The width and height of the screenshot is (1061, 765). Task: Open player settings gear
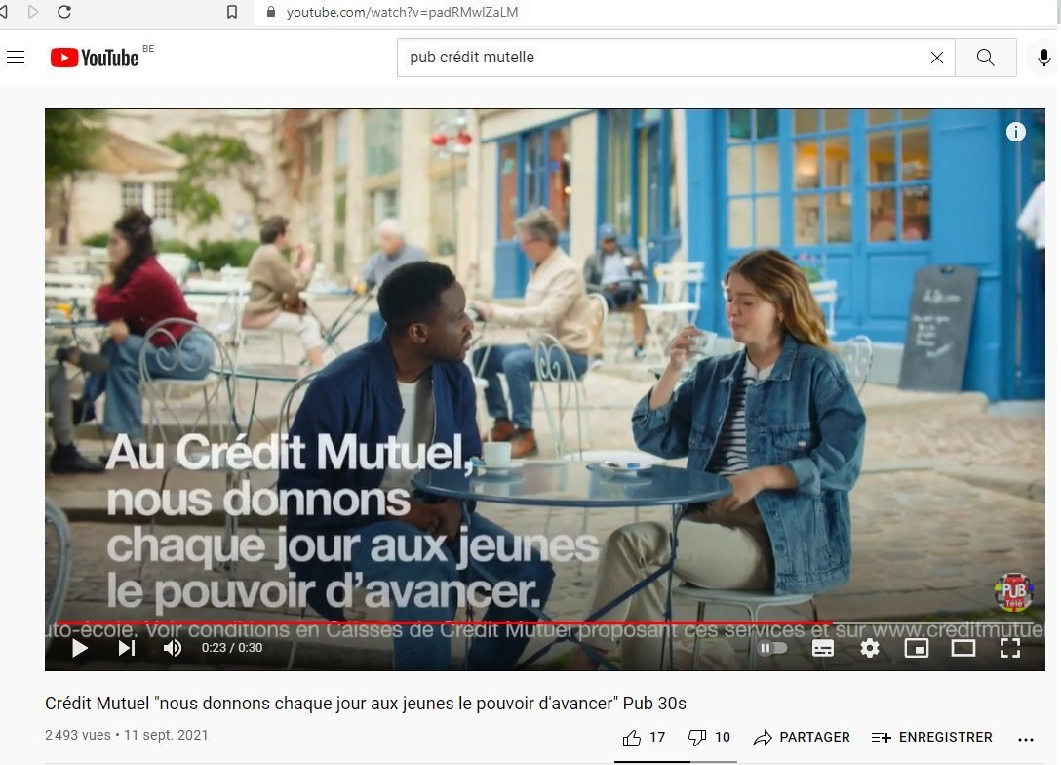pyautogui.click(x=870, y=648)
